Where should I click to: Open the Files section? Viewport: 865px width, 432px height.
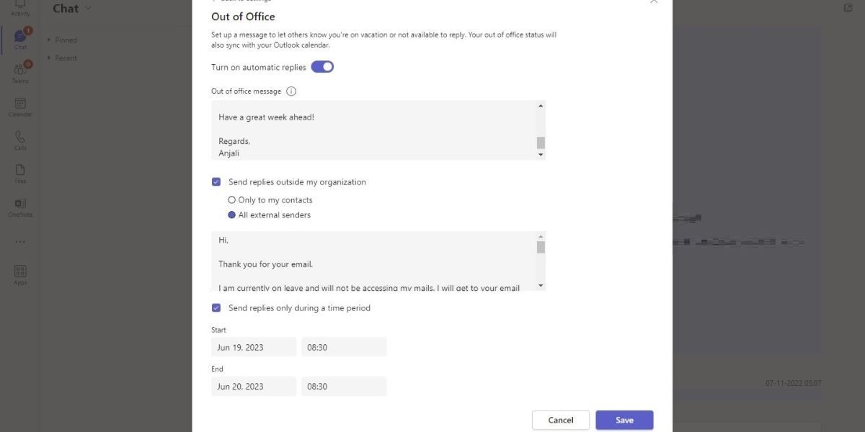point(20,171)
